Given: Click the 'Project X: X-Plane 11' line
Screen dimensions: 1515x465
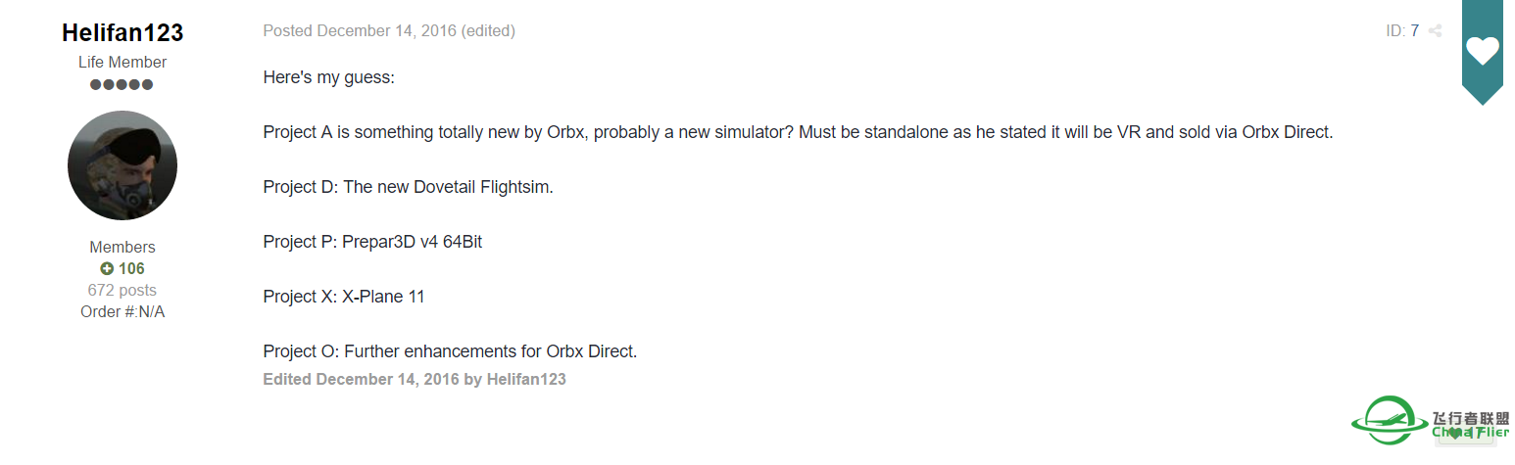Looking at the screenshot, I should tap(344, 297).
